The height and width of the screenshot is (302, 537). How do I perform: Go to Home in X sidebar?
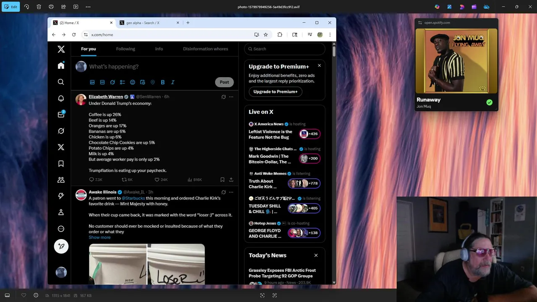(61, 65)
